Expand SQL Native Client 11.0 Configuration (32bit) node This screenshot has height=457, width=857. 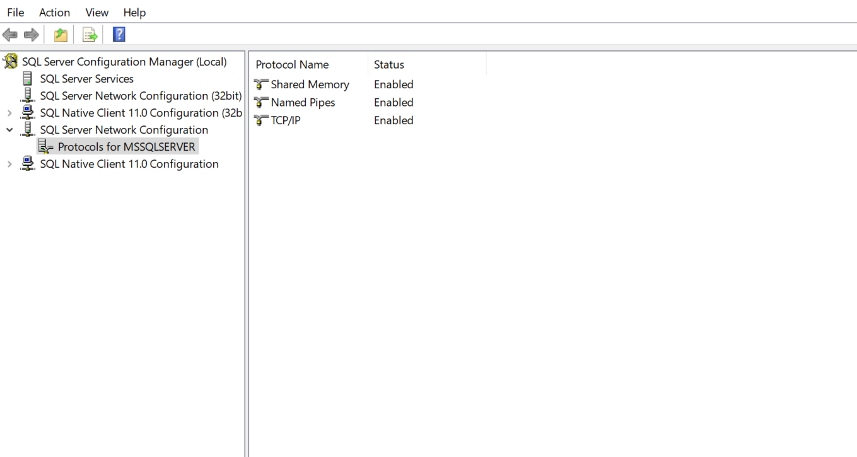[x=9, y=113]
